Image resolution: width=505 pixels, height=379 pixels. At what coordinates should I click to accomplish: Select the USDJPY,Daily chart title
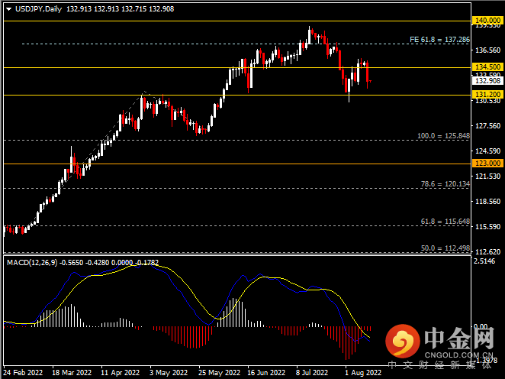(38, 9)
